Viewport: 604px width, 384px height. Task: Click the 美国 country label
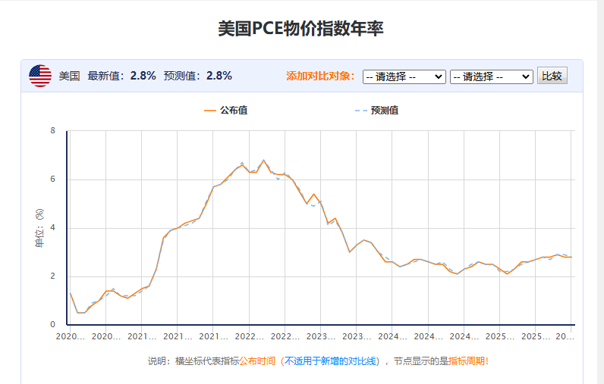(69, 76)
